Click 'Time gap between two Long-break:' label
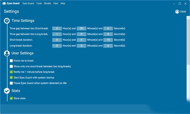 pyautogui.click(x=29, y=34)
